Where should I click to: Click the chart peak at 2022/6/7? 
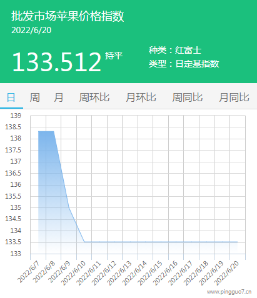38,131
